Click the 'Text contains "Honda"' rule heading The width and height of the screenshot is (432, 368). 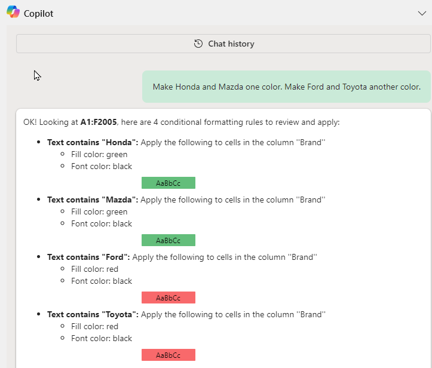pyautogui.click(x=93, y=142)
